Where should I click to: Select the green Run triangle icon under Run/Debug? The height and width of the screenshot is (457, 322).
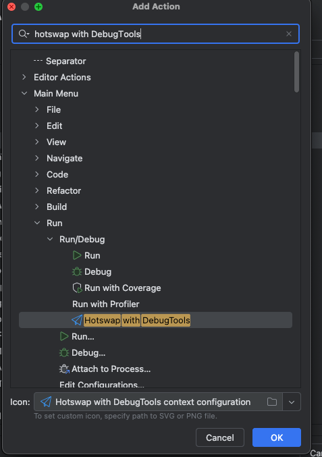[x=77, y=256]
